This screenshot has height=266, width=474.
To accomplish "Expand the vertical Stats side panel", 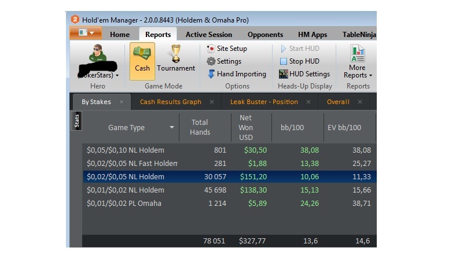I will pyautogui.click(x=76, y=121).
